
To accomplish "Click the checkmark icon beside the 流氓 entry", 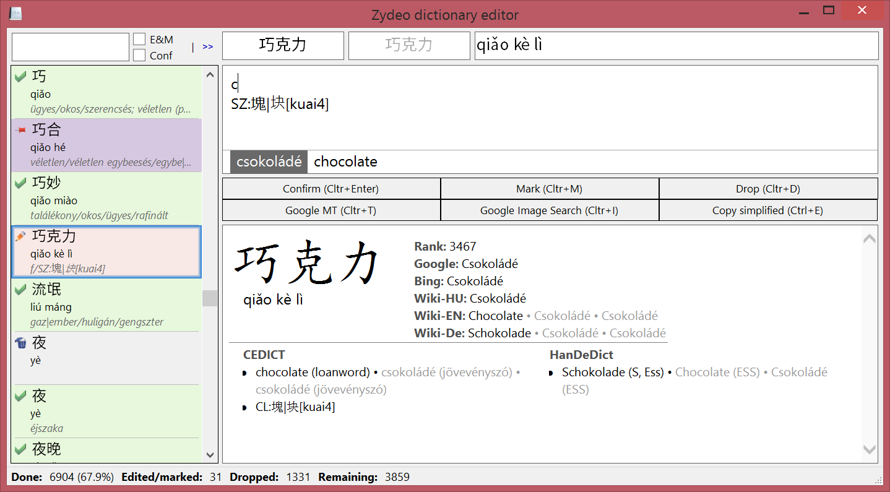I will point(20,288).
